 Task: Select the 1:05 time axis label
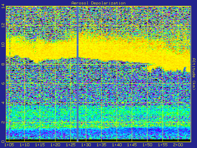click(x=9, y=145)
